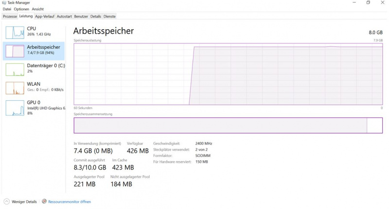Open the Optionen menu
The image size is (389, 209).
[x=21, y=9]
